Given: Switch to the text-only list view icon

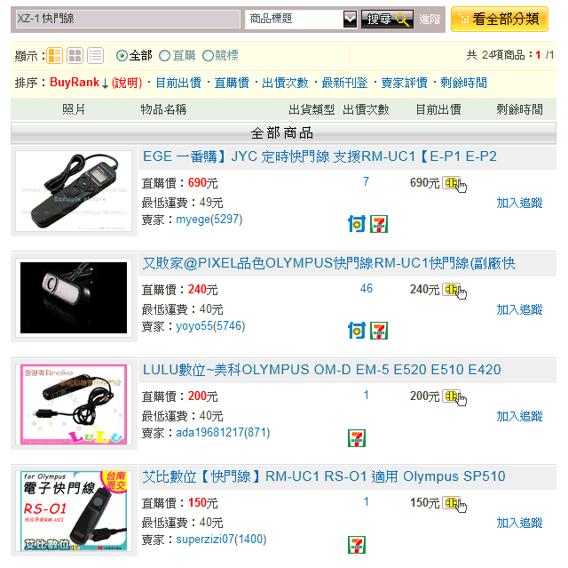Looking at the screenshot, I should (x=95, y=56).
